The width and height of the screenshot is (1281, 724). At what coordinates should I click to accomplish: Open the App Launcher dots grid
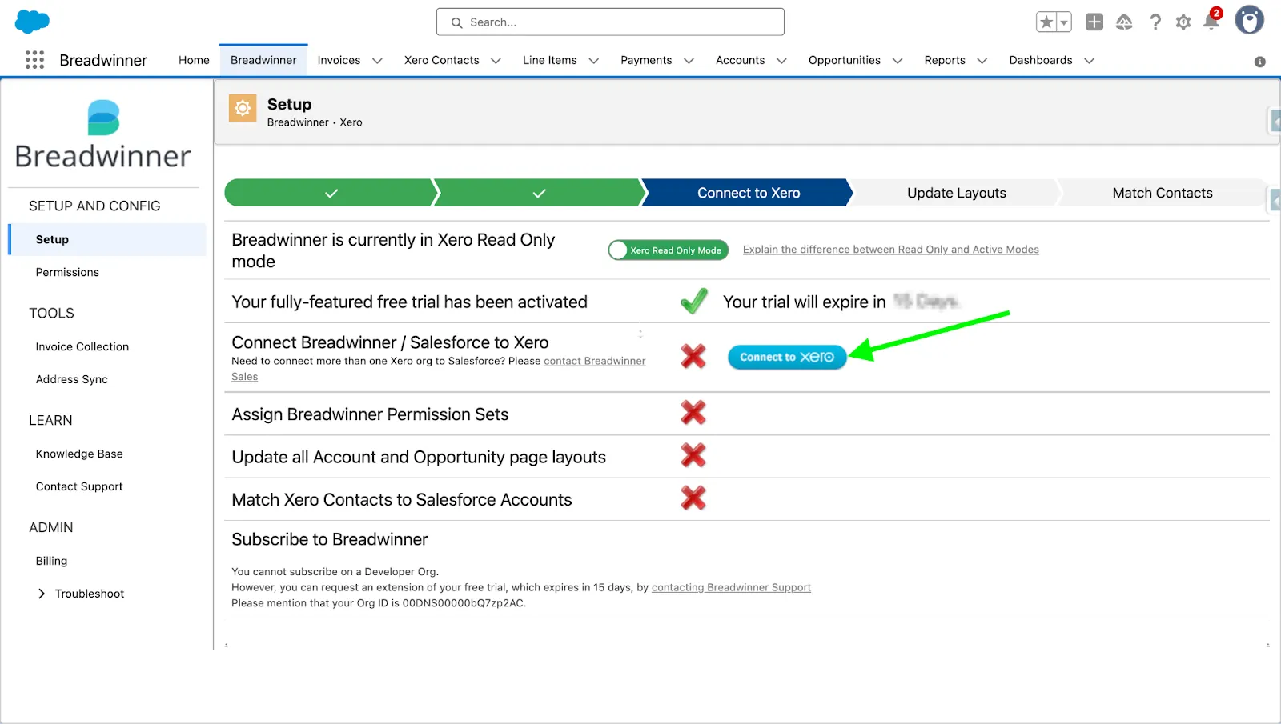click(34, 60)
